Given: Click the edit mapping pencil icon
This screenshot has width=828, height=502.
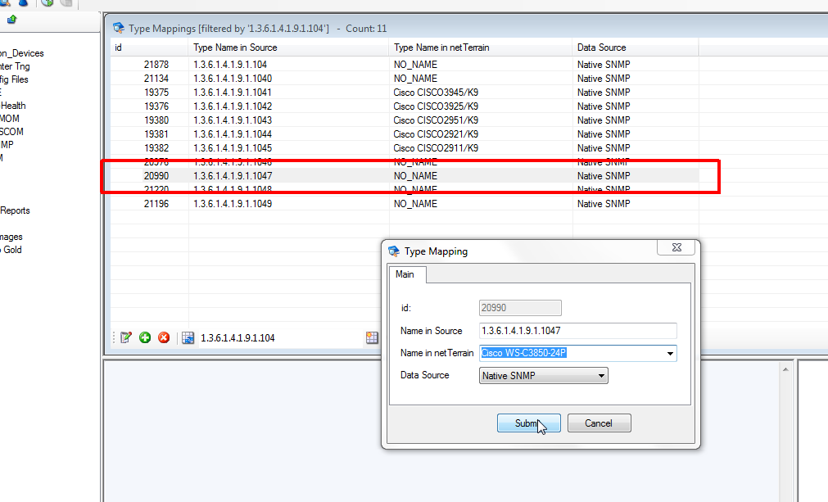Looking at the screenshot, I should pos(126,337).
